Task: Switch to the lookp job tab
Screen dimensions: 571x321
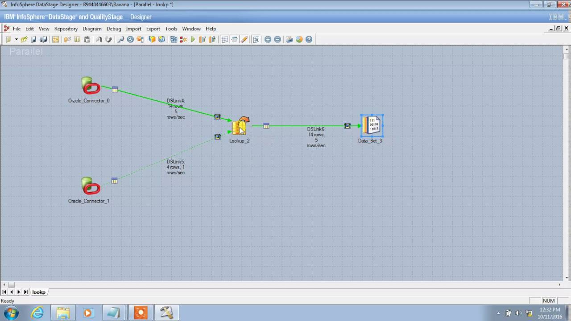Action: (x=39, y=292)
